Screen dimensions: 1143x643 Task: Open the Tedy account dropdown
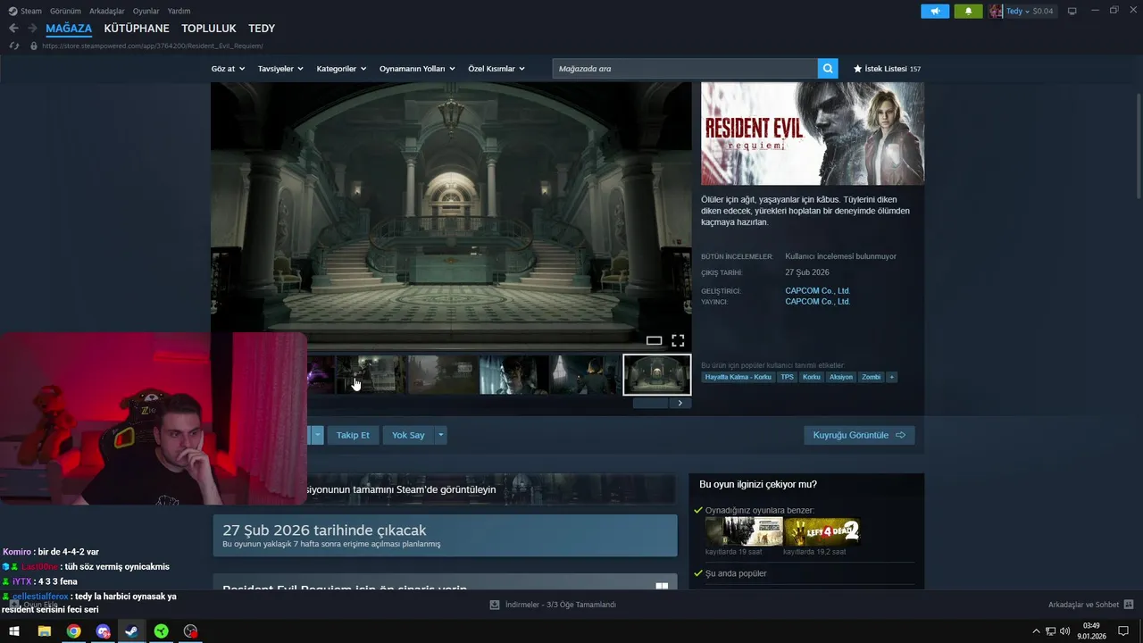(1017, 12)
